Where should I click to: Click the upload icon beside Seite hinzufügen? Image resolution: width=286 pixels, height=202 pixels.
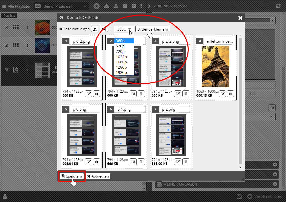click(95, 29)
